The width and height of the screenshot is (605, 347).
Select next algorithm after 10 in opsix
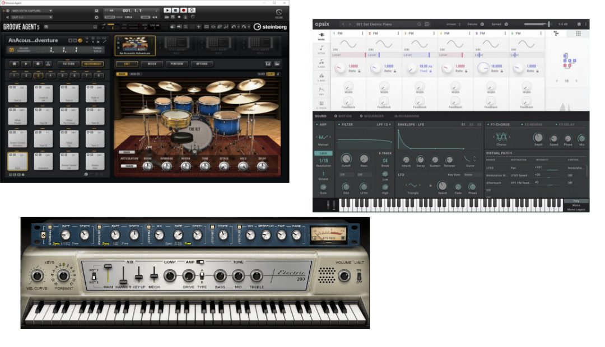576,81
